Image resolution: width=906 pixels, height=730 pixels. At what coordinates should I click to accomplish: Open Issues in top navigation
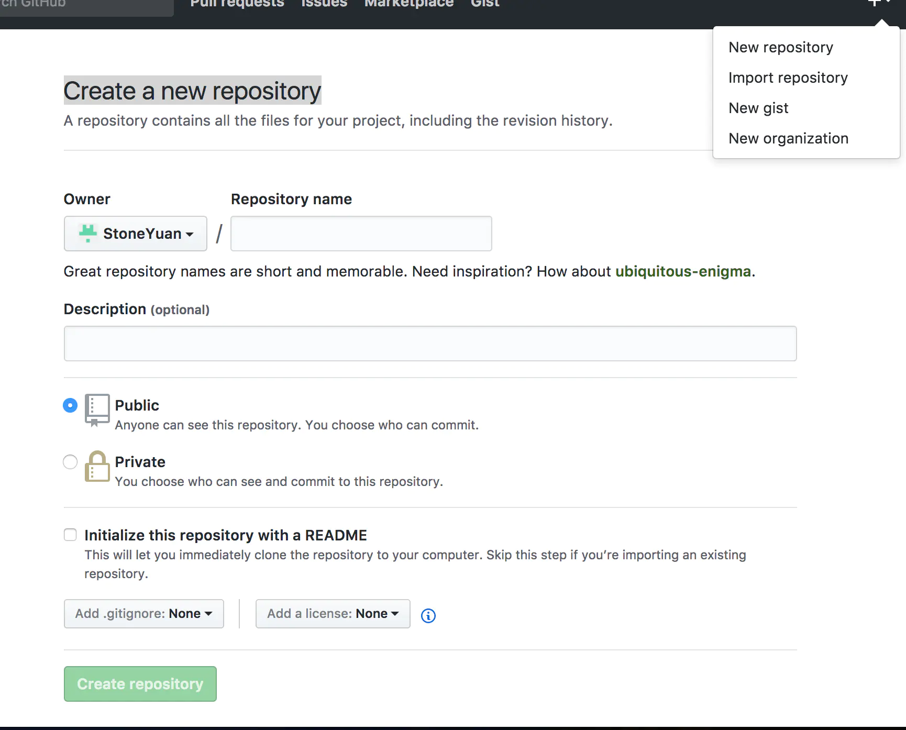(324, 3)
